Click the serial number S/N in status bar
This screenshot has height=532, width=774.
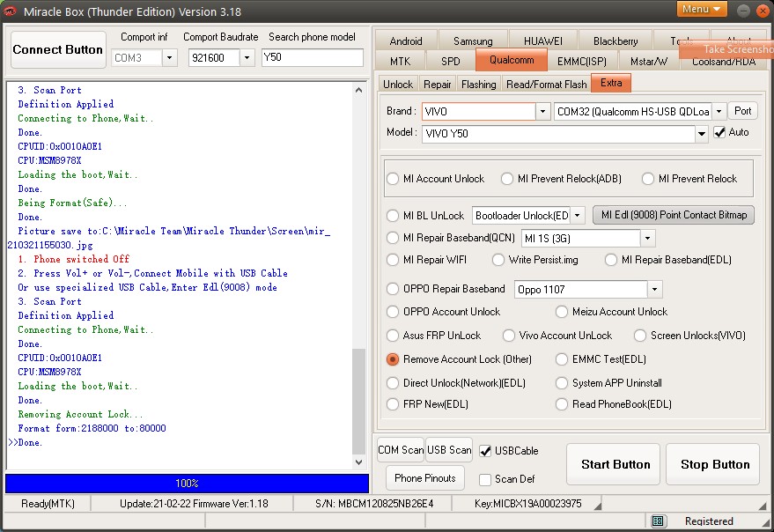tap(374, 504)
